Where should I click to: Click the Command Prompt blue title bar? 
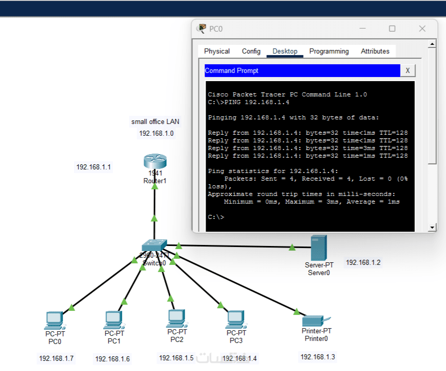(302, 70)
